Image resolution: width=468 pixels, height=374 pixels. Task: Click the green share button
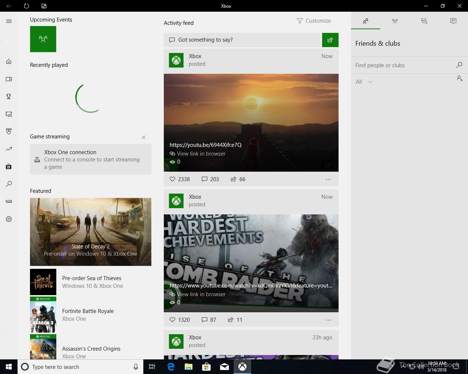pyautogui.click(x=330, y=40)
